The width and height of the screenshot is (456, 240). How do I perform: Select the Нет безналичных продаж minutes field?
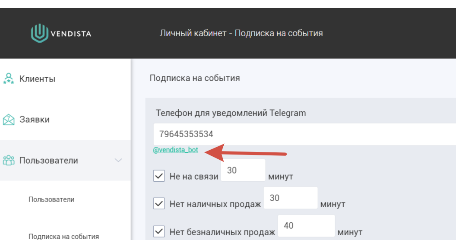[306, 226]
